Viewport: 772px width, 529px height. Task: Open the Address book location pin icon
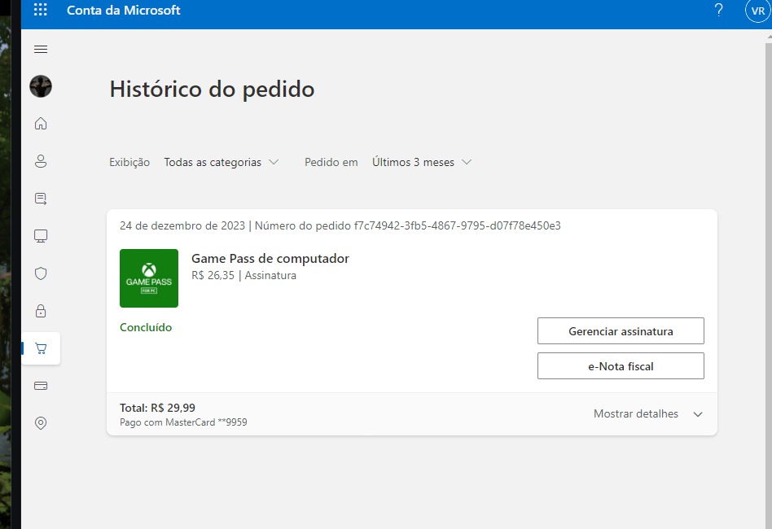[41, 423]
